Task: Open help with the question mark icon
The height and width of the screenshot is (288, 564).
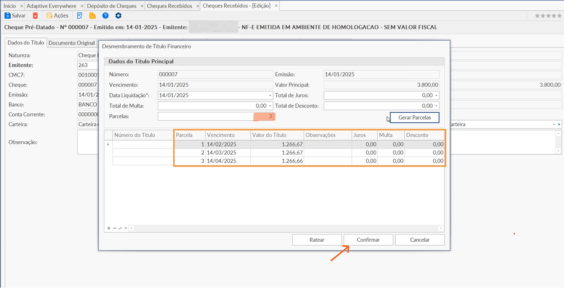Action: pos(105,16)
